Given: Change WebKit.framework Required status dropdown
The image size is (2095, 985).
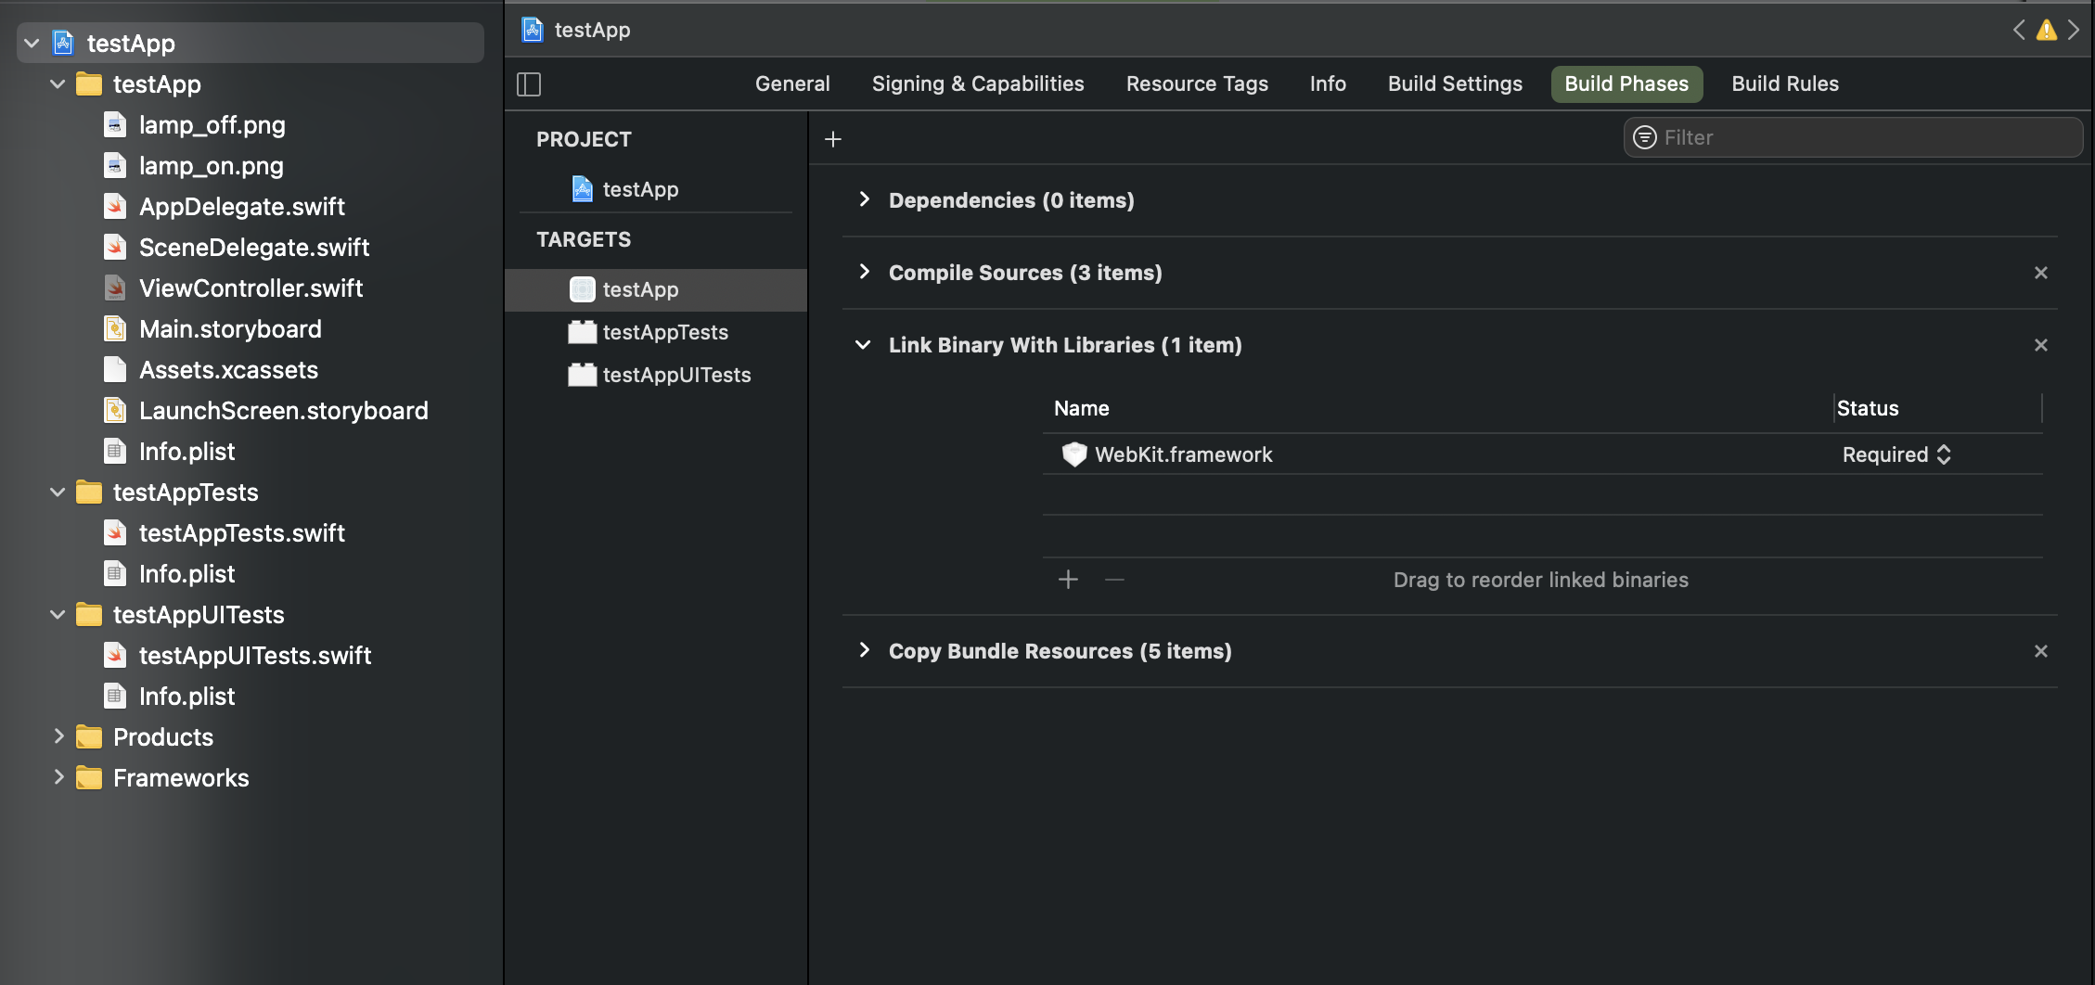Looking at the screenshot, I should click(x=1896, y=454).
